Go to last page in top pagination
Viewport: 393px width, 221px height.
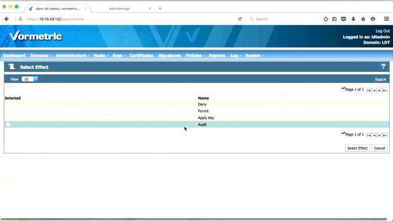(x=385, y=90)
